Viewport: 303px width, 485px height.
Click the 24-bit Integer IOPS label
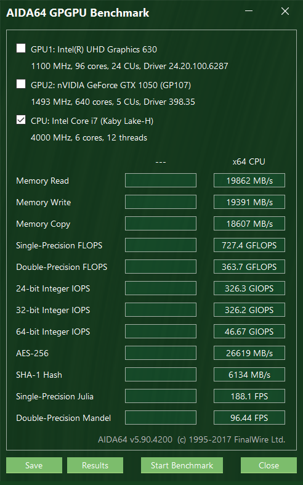pos(53,289)
